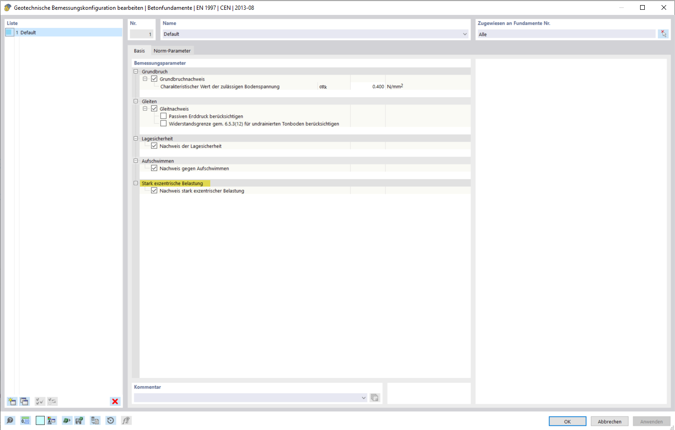Click the reset to defaults icon
Screen dimensions: 675x430
[110, 421]
